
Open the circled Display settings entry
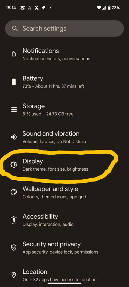point(64,165)
